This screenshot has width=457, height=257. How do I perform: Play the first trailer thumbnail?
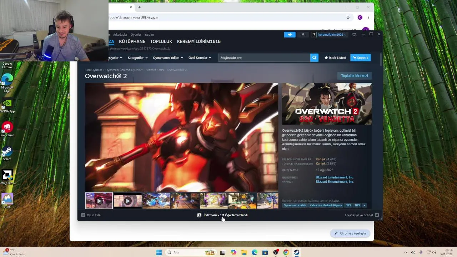[99, 201]
